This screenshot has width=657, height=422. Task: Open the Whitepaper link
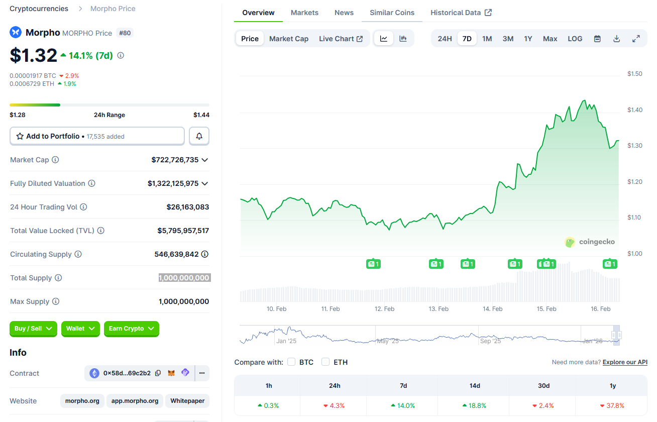(x=187, y=401)
